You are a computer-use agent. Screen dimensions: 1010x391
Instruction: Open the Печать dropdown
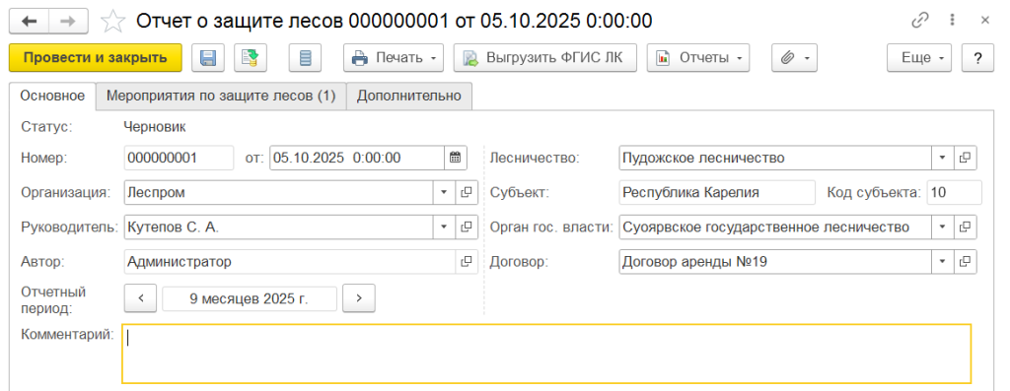(394, 57)
